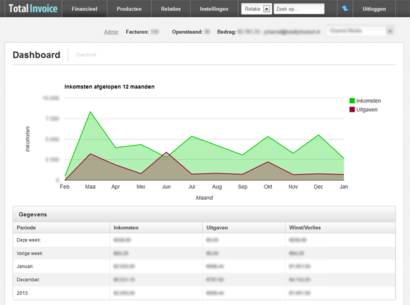Expand the Relatie search type dropdown
This screenshot has width=410, height=305.
(x=257, y=9)
